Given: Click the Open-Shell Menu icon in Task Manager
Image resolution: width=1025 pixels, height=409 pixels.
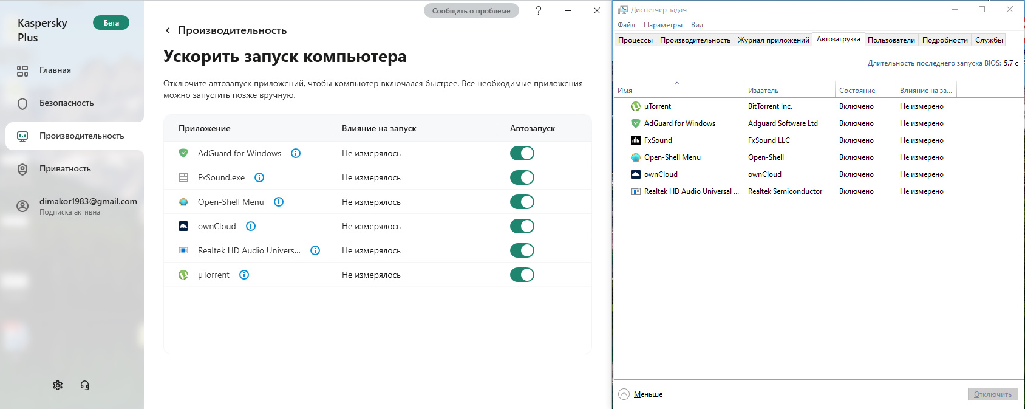Looking at the screenshot, I should 636,157.
